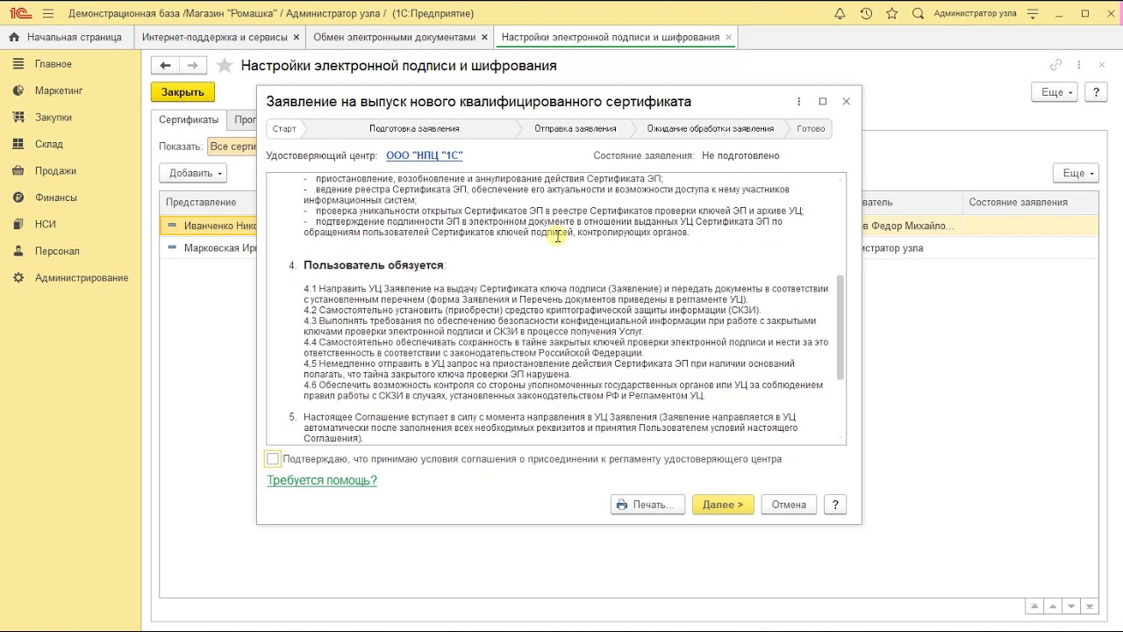Open Маркетинг section in sidebar
The image size is (1123, 632).
(x=59, y=90)
